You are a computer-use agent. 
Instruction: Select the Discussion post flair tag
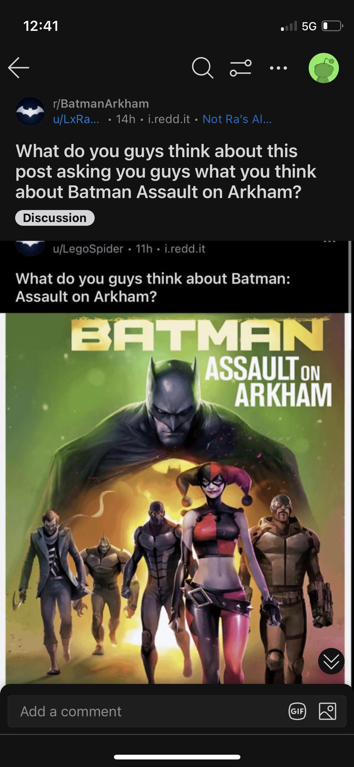pyautogui.click(x=55, y=218)
